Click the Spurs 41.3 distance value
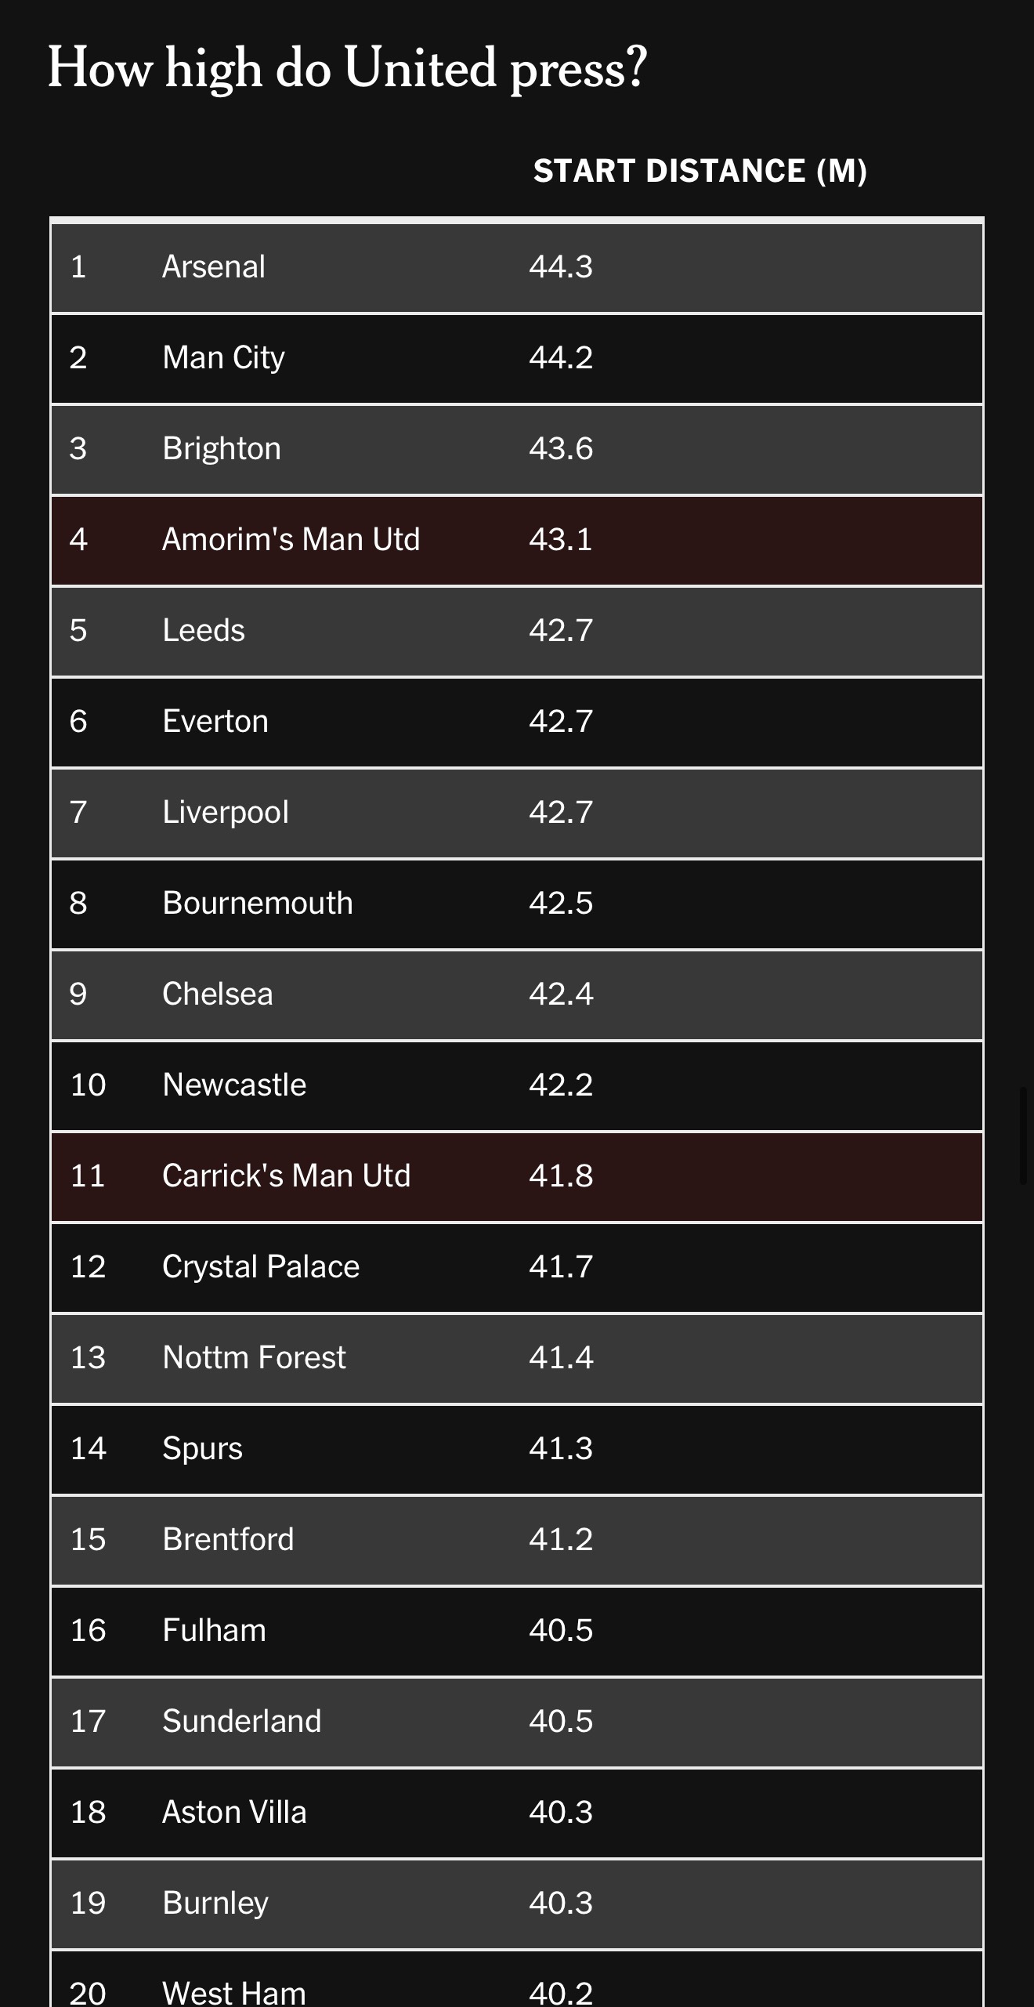 click(x=561, y=1449)
